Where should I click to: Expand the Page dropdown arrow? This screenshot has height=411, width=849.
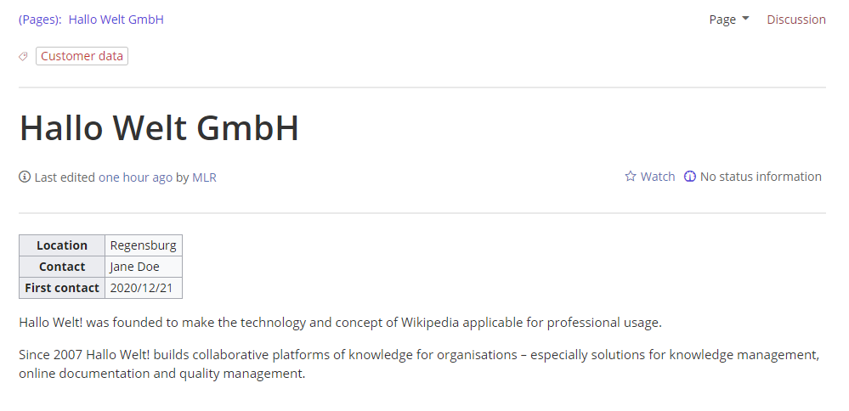745,19
